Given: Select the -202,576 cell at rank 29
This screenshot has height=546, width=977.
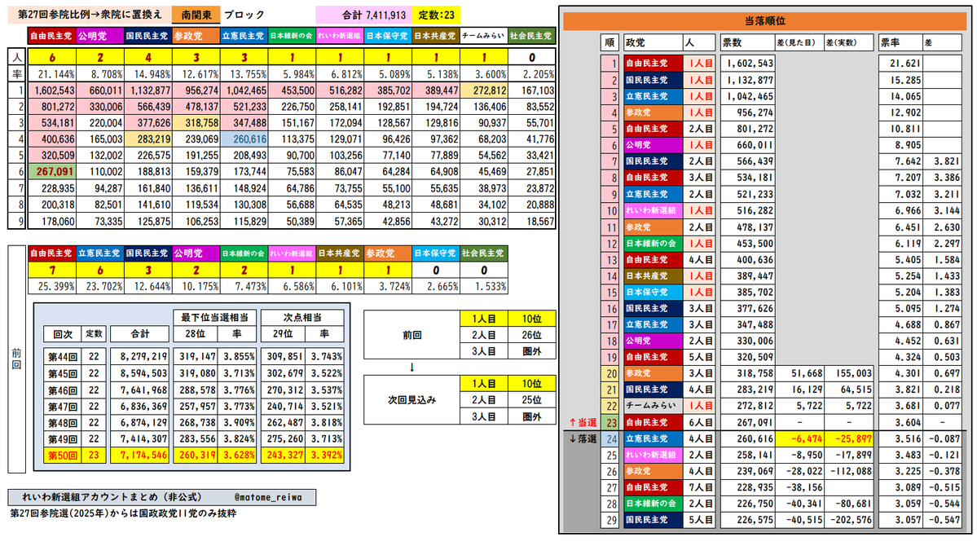Looking at the screenshot, I should [x=848, y=520].
